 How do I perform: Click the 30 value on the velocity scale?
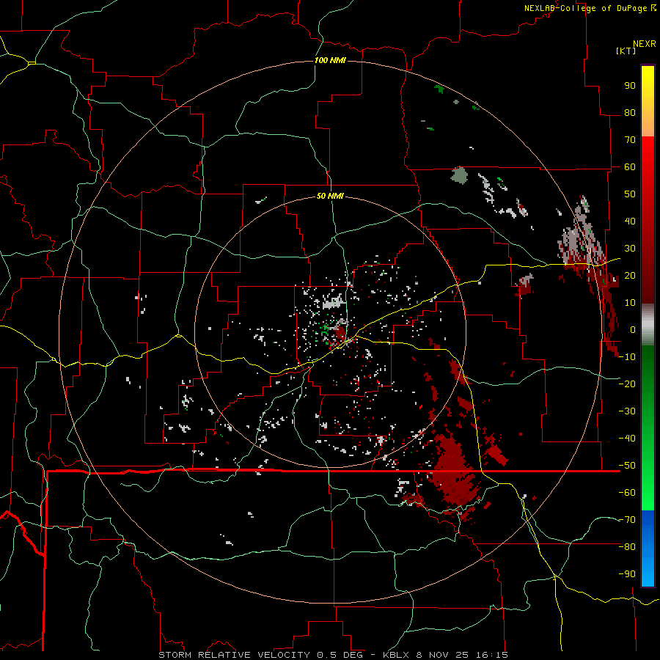630,249
